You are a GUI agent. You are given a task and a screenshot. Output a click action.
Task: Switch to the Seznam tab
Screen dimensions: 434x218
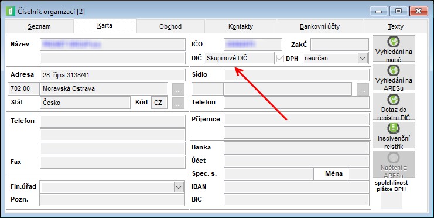(39, 26)
